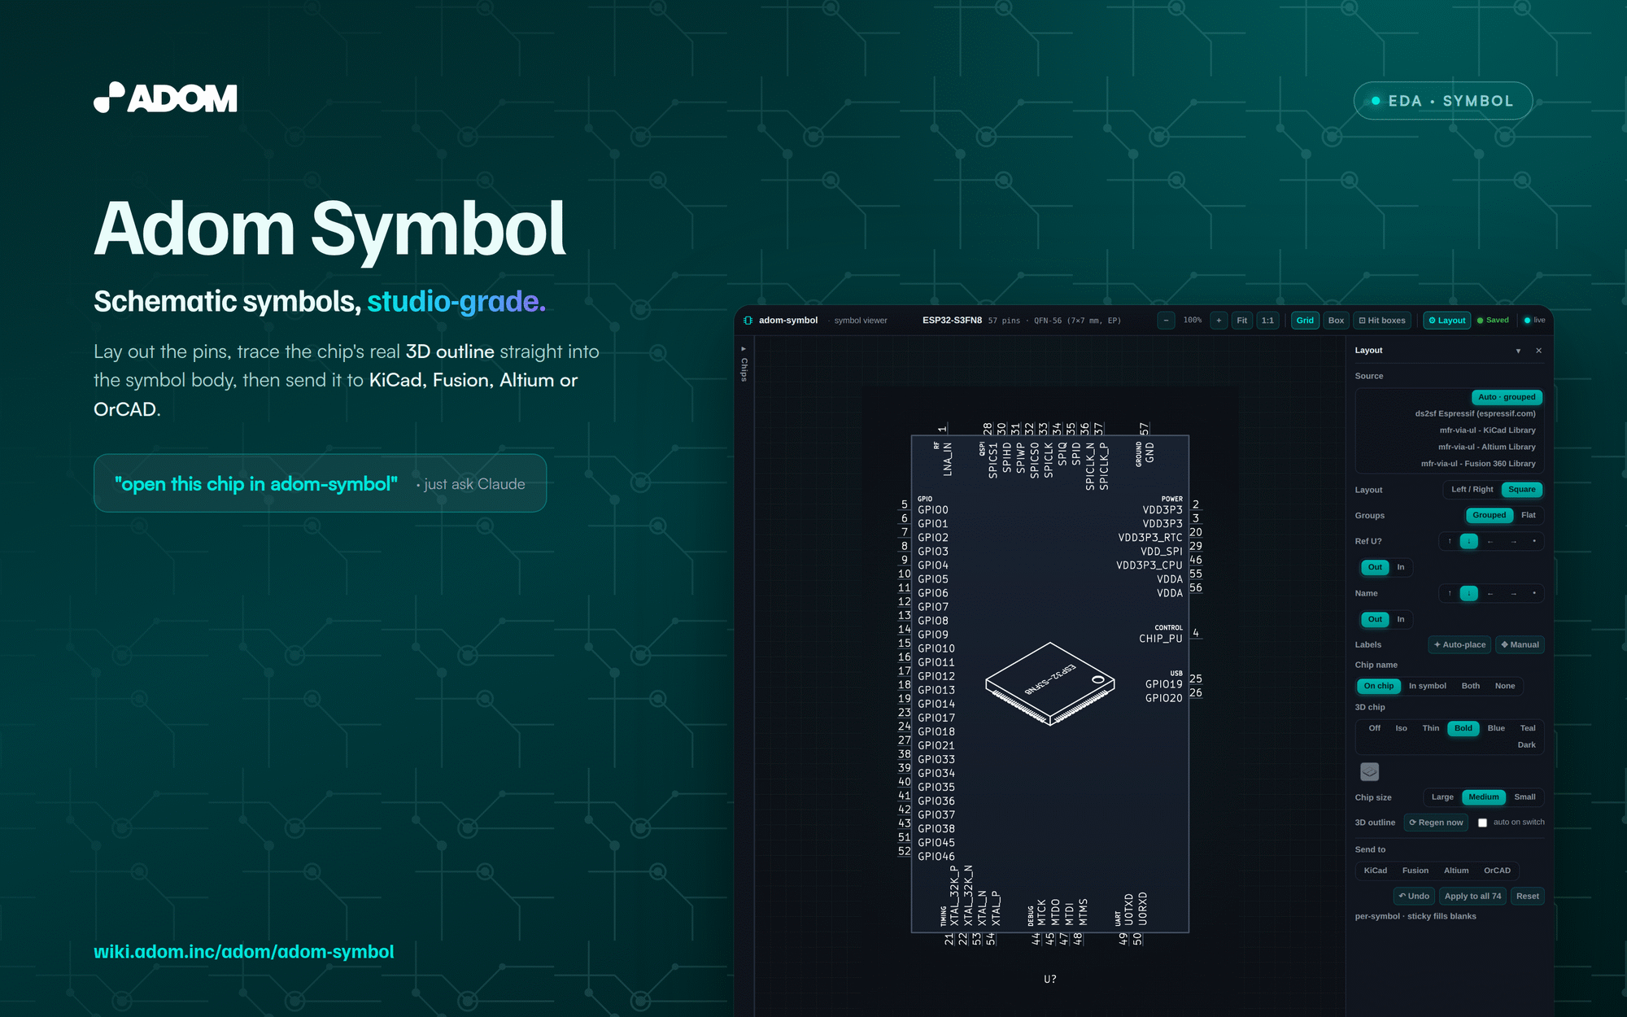Collapse the Layout panel dropdown arrow
The width and height of the screenshot is (1627, 1017).
[1518, 351]
